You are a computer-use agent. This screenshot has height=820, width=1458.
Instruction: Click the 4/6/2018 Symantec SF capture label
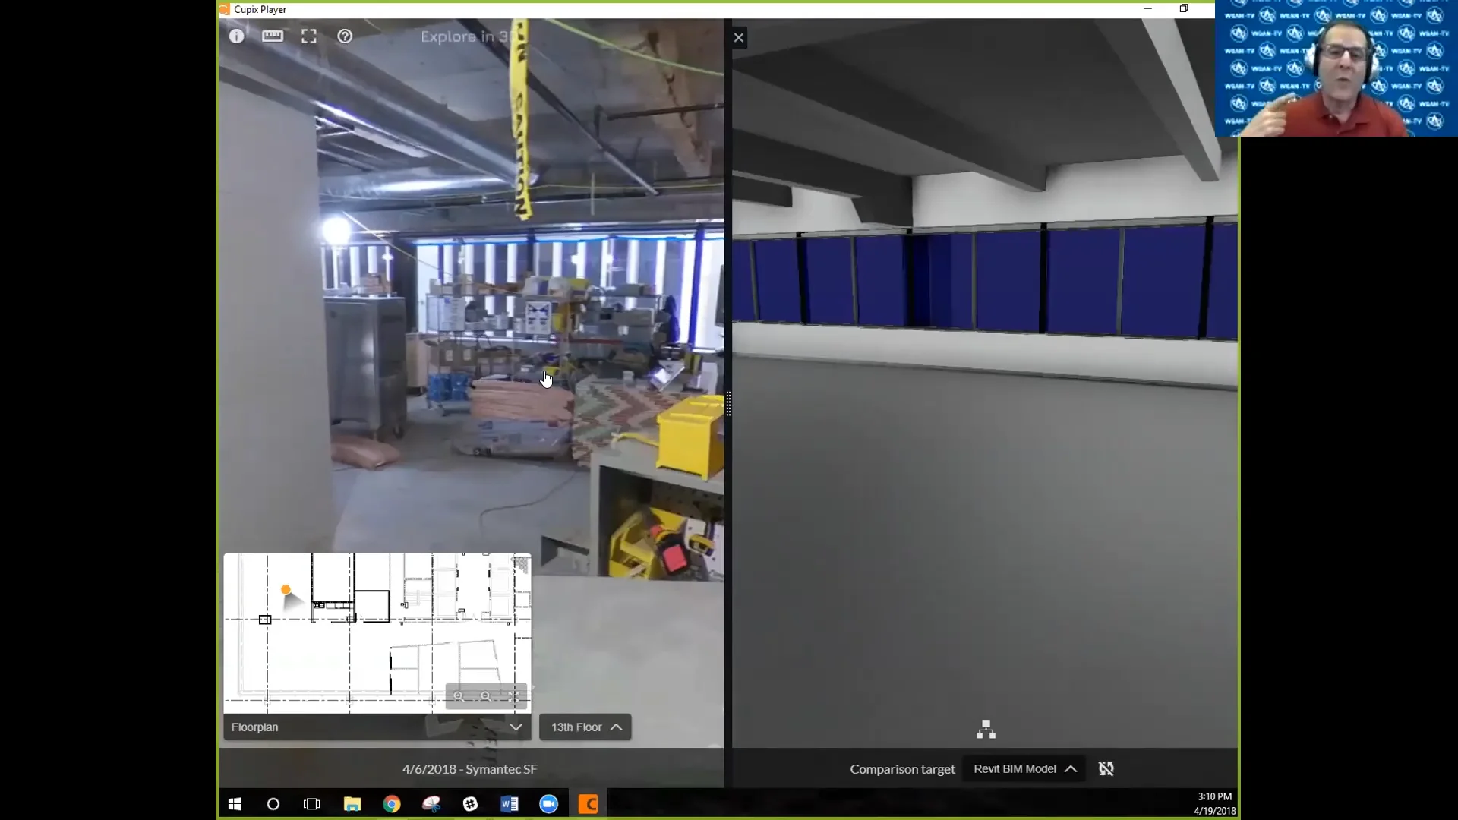coord(469,768)
